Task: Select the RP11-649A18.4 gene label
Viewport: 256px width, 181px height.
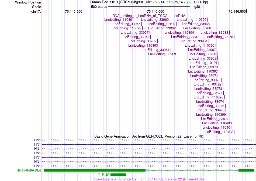Action: [x=29, y=170]
